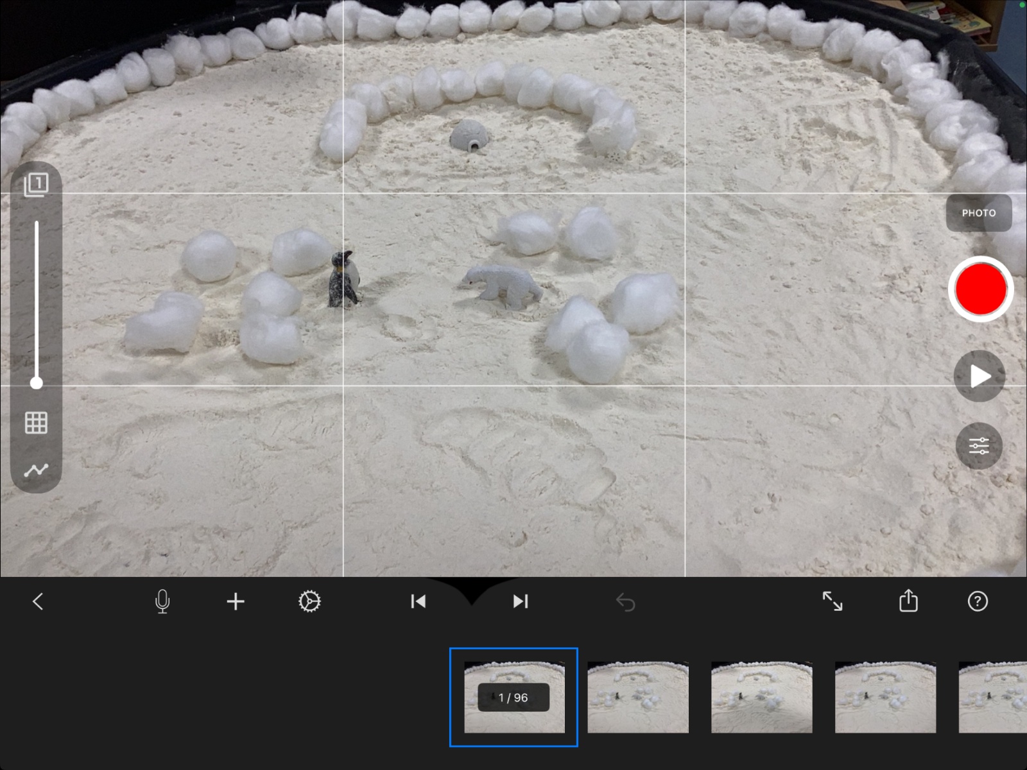Viewport: 1027px width, 770px height.
Task: Open project settings gear icon
Action: 309,601
